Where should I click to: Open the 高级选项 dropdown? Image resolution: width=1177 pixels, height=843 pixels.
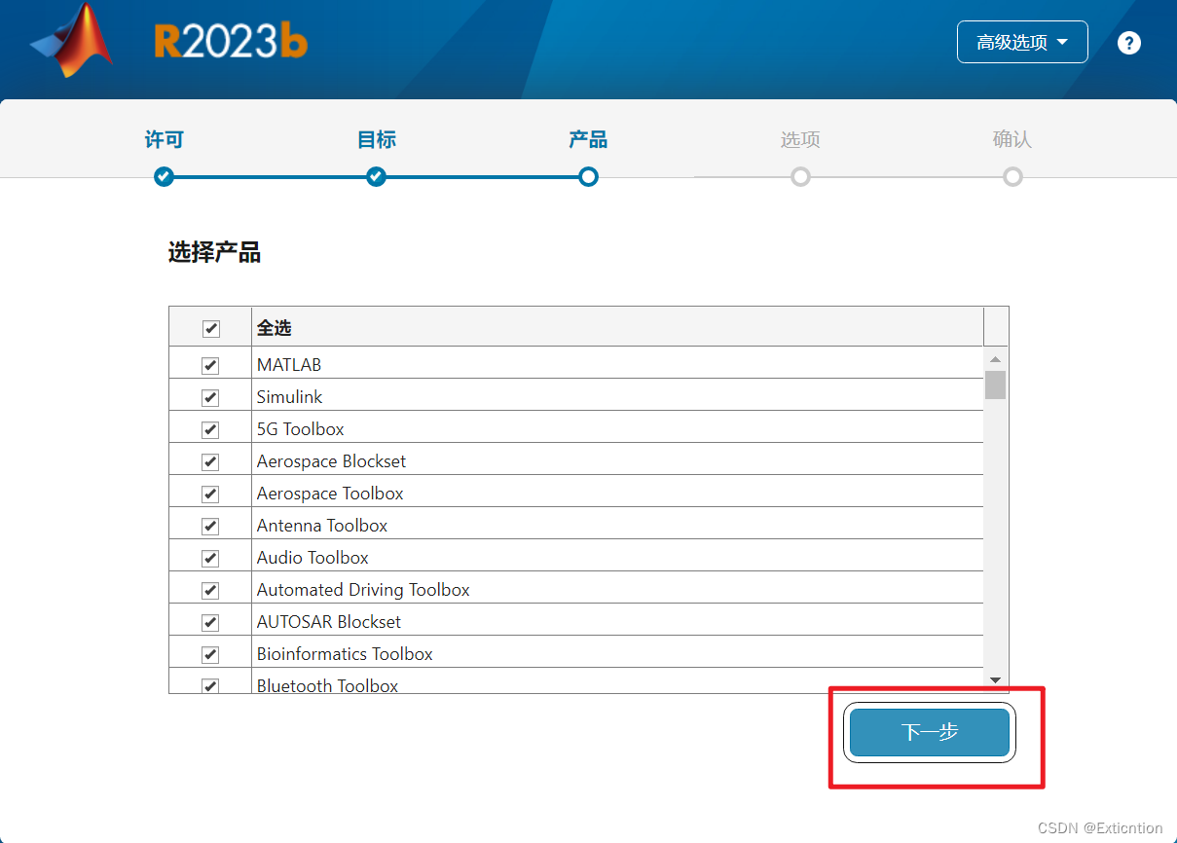1022,42
